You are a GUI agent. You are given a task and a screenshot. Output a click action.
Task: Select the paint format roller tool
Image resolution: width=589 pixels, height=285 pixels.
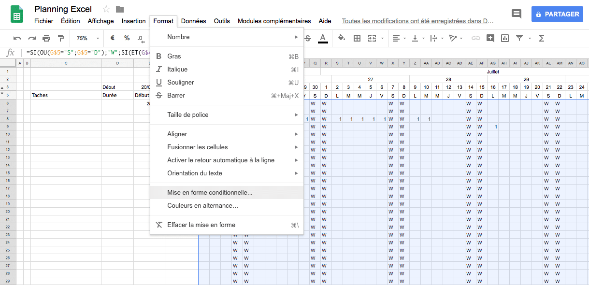(x=61, y=38)
